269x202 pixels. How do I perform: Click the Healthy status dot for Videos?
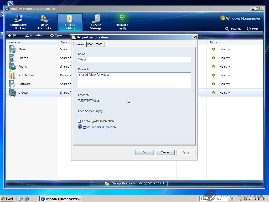(214, 93)
